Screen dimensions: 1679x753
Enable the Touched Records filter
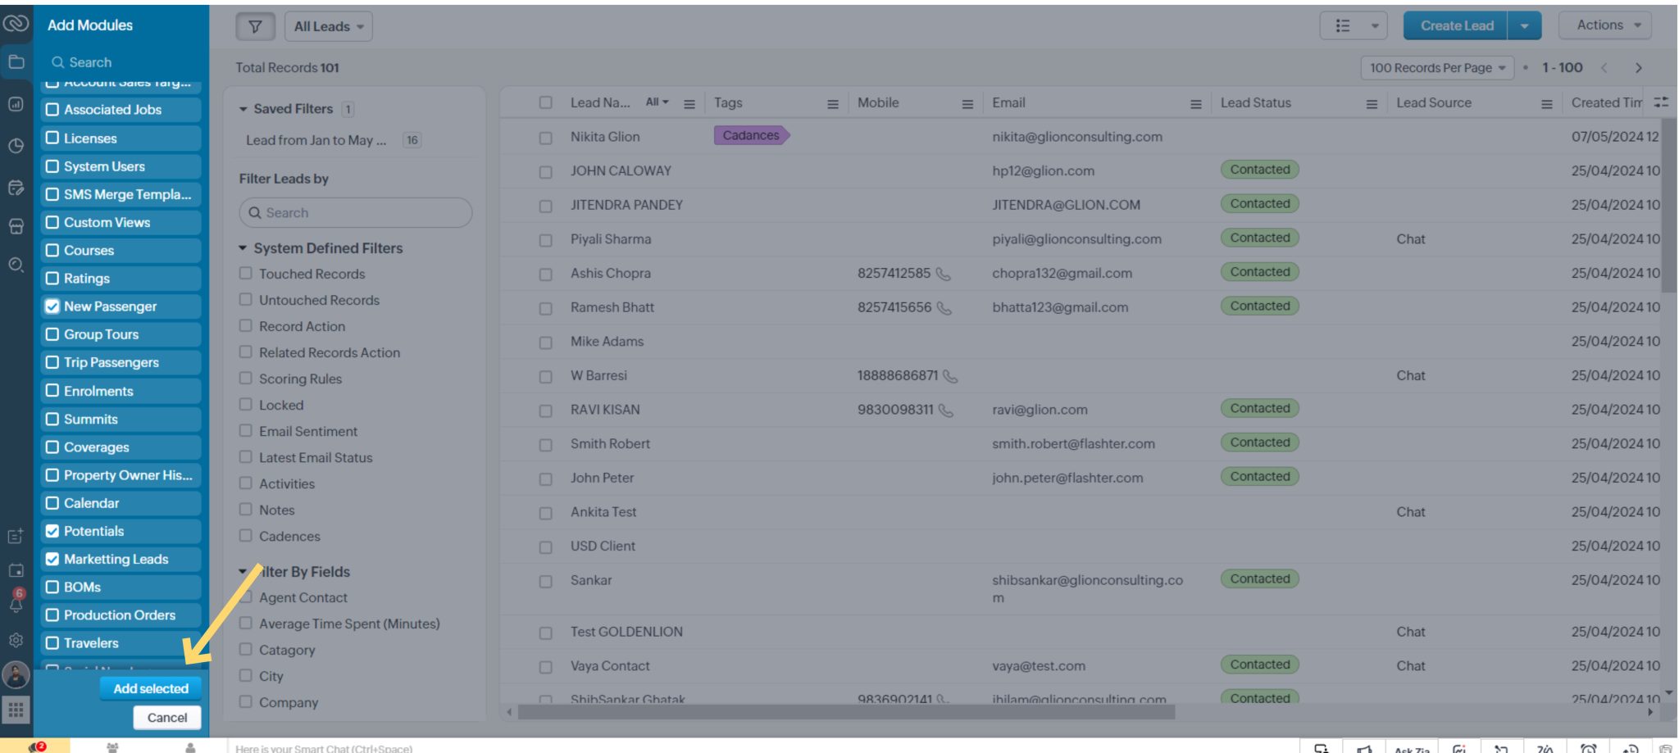245,274
